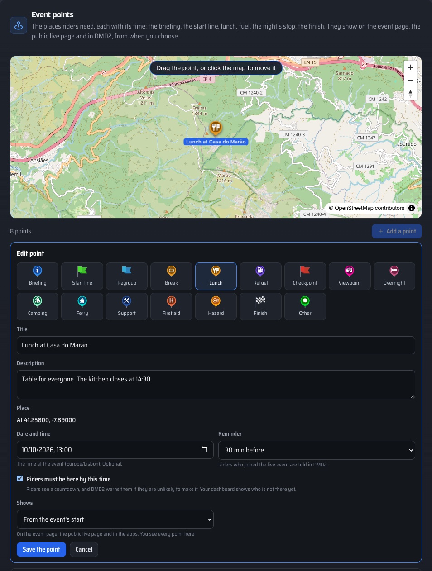Viewport: 432px width, 571px height.
Task: Zoom in on the map
Action: (x=410, y=67)
